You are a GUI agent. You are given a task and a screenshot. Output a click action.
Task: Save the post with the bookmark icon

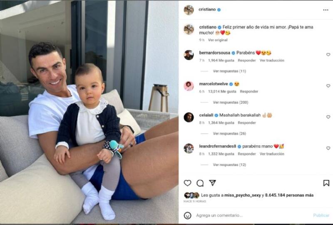[x=326, y=183]
